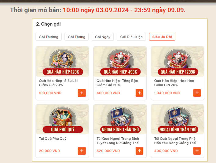Screen dimensions: 216x163
Task: Switch to the Gói Tháng tab
Action: pyautogui.click(x=77, y=37)
